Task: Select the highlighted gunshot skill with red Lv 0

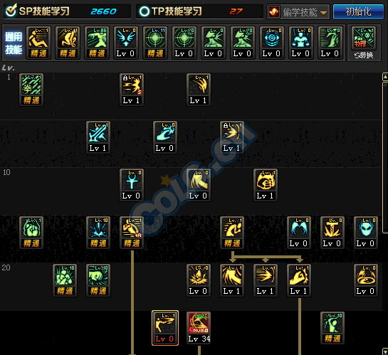Action: tap(165, 328)
